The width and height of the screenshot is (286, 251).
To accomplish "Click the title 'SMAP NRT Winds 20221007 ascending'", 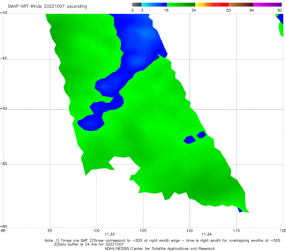I will pyautogui.click(x=47, y=7).
